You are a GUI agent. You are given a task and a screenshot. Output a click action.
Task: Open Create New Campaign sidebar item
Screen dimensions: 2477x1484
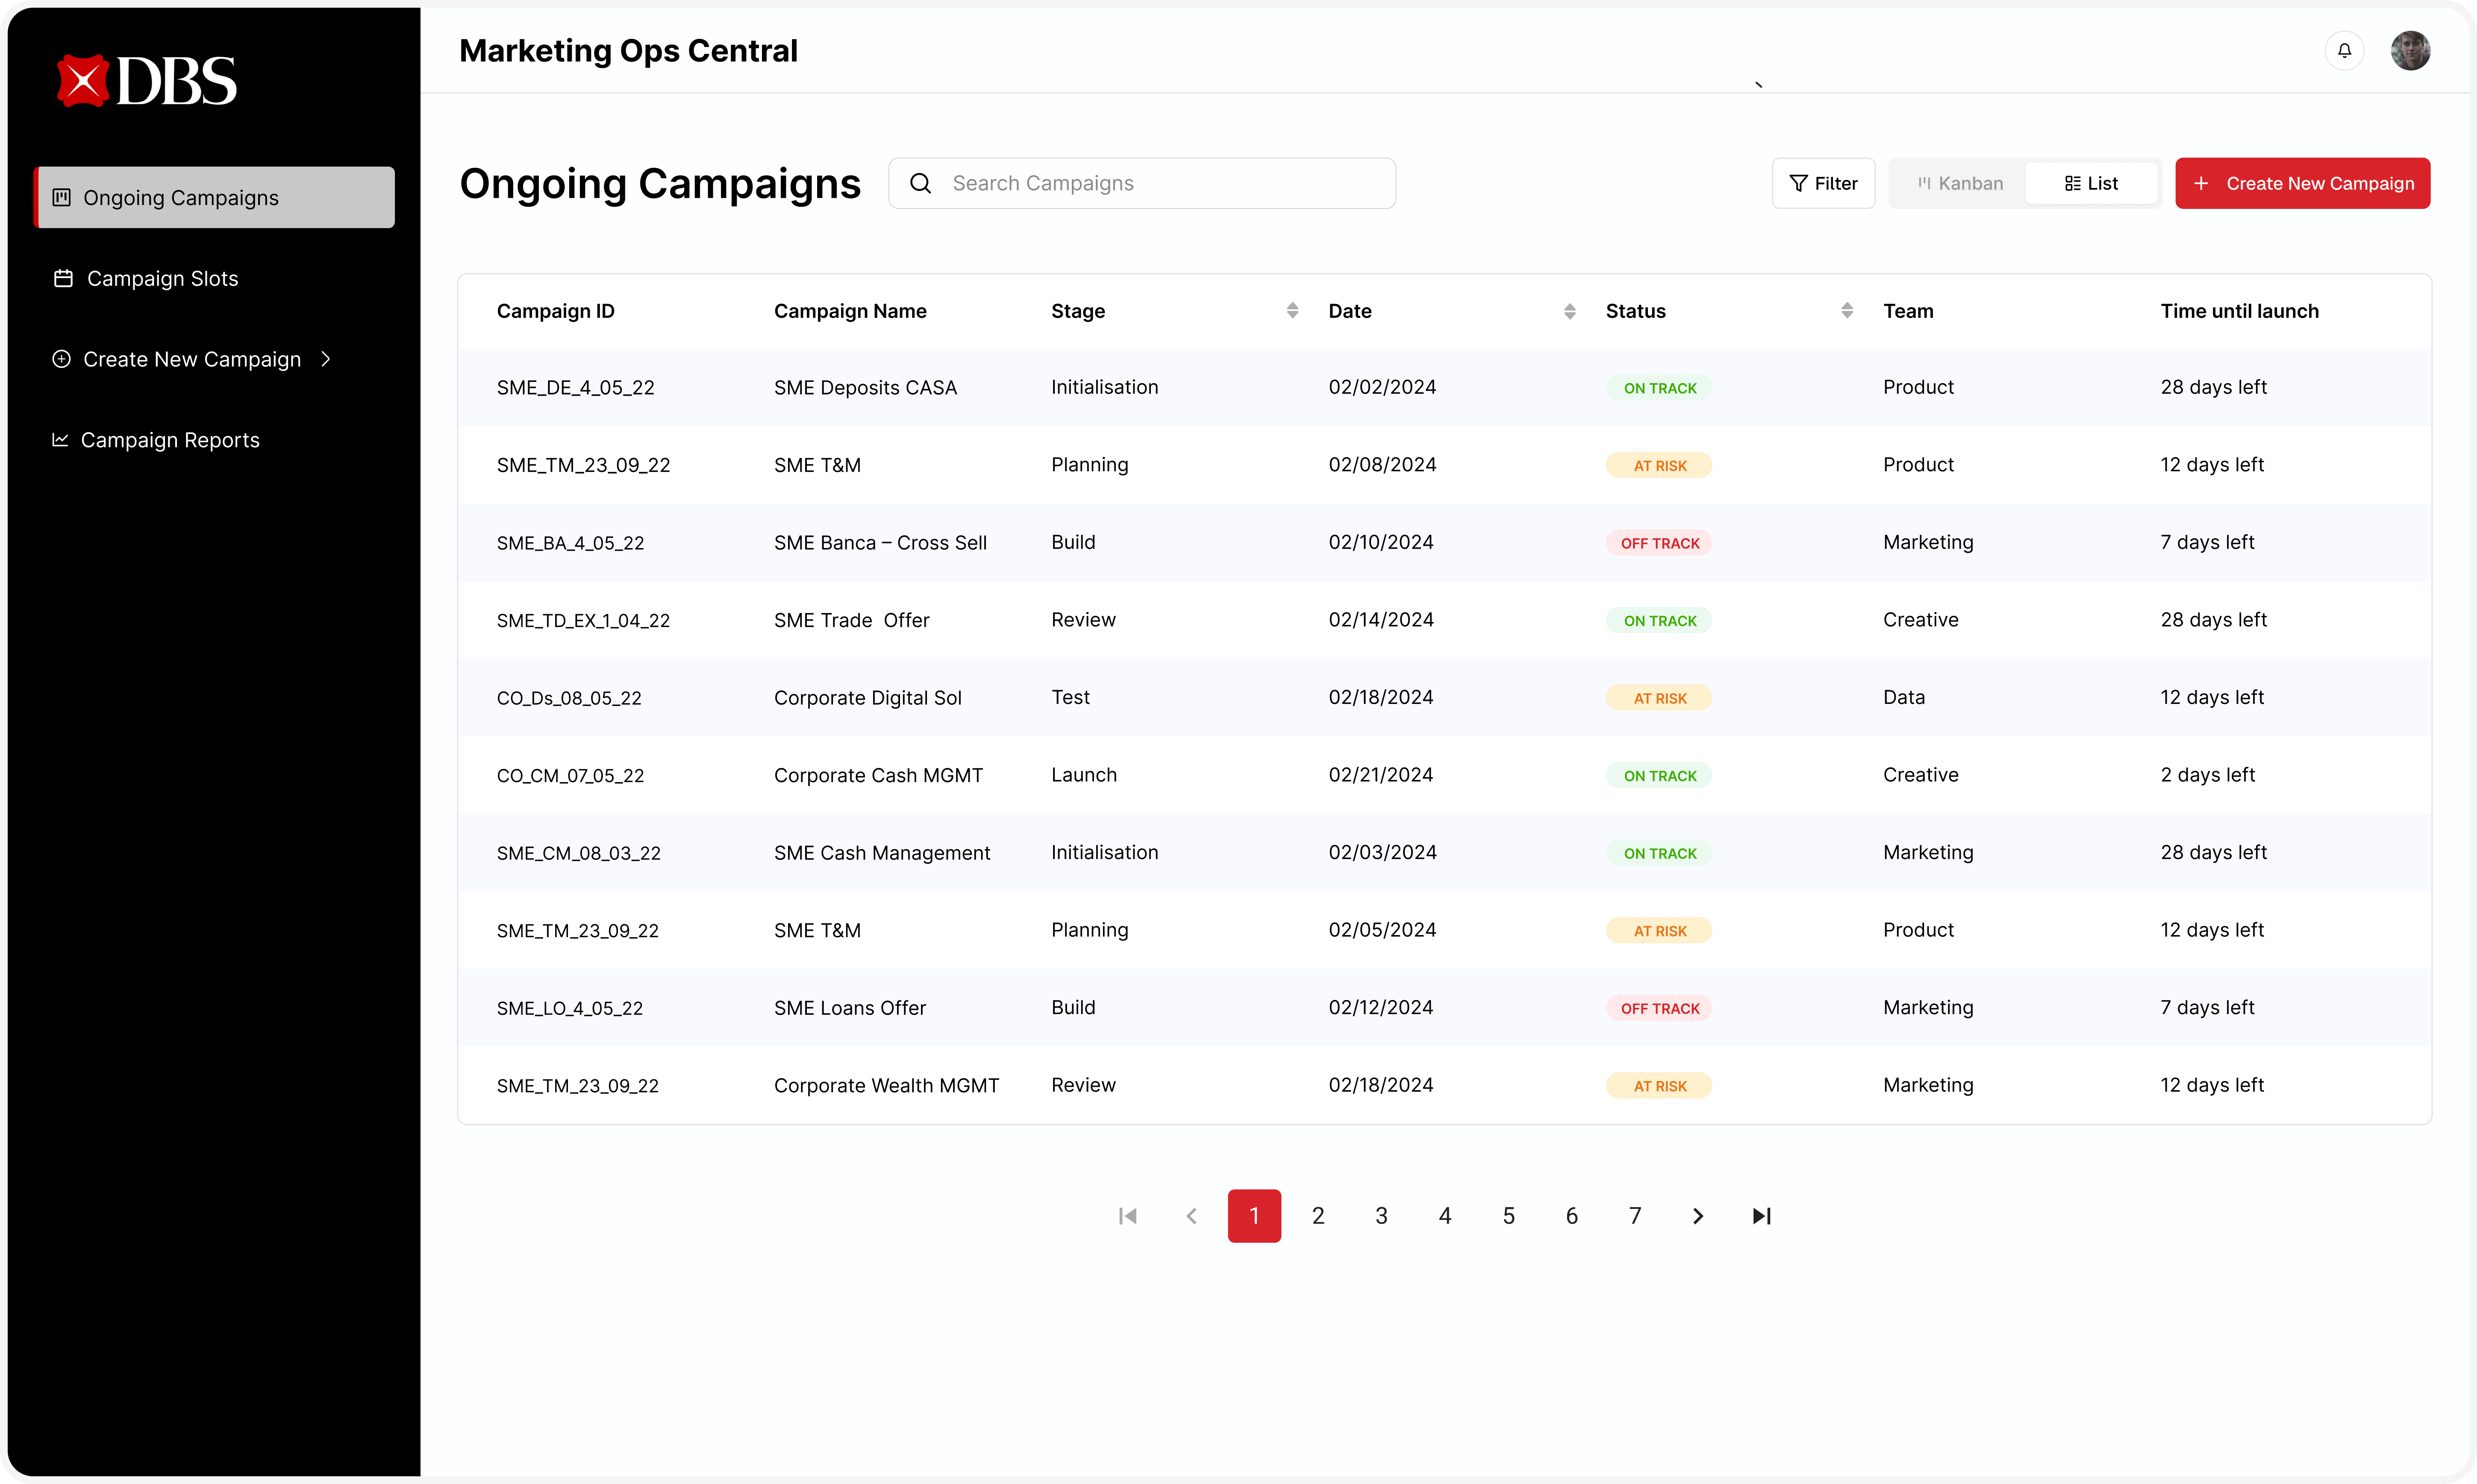(x=191, y=359)
